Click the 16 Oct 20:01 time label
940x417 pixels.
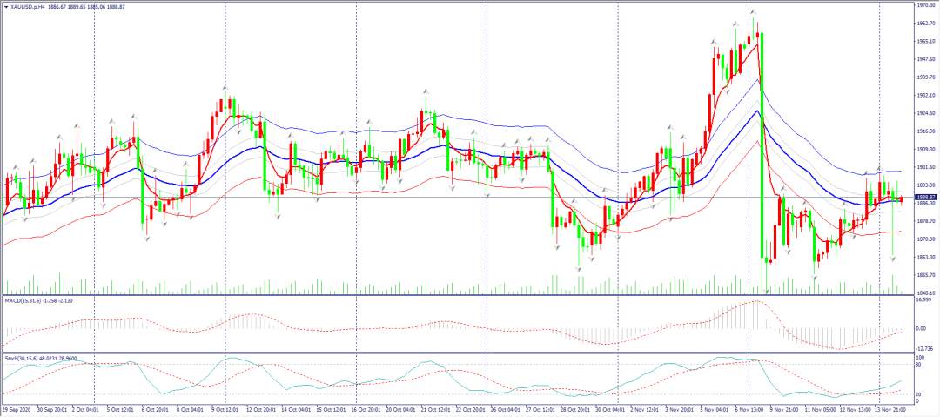pos(364,408)
